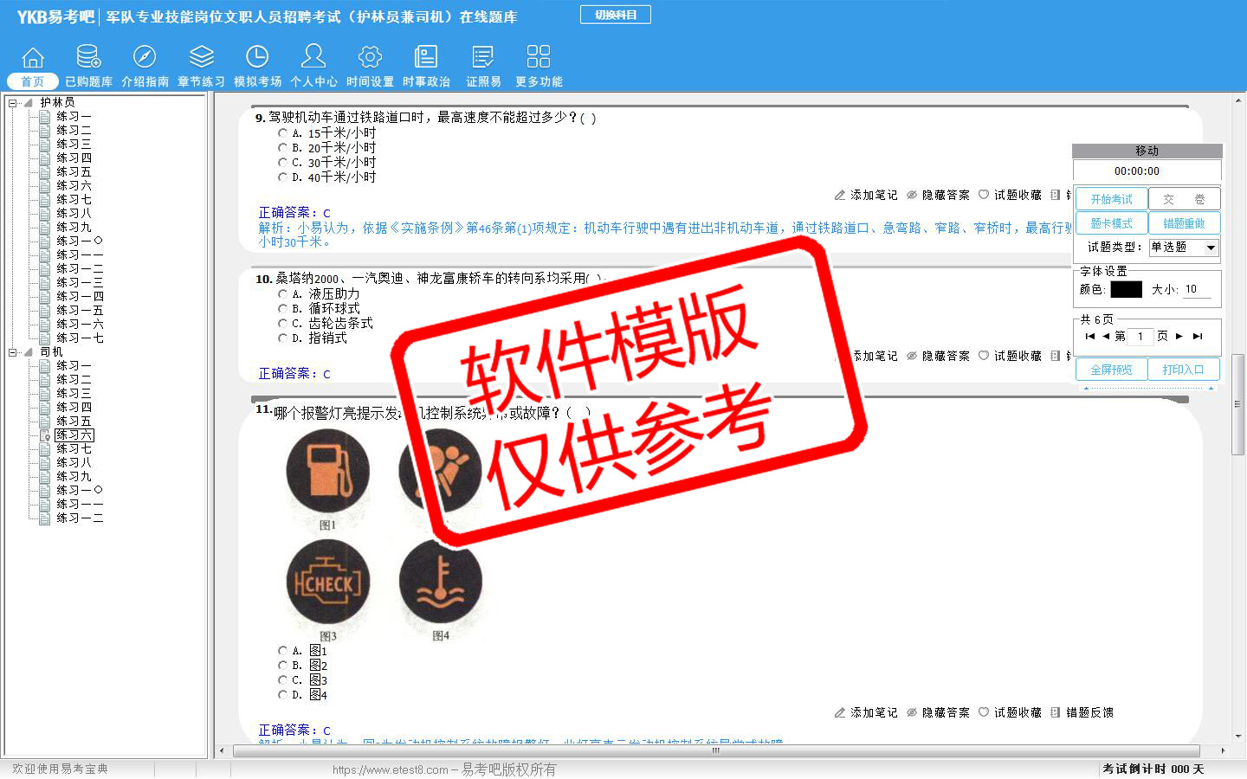Click font size field showing 10

coord(1198,290)
